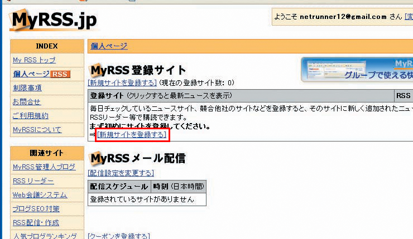The width and height of the screenshot is (413, 239).
Task: Open MyRSSについて link
Action: tap(37, 130)
